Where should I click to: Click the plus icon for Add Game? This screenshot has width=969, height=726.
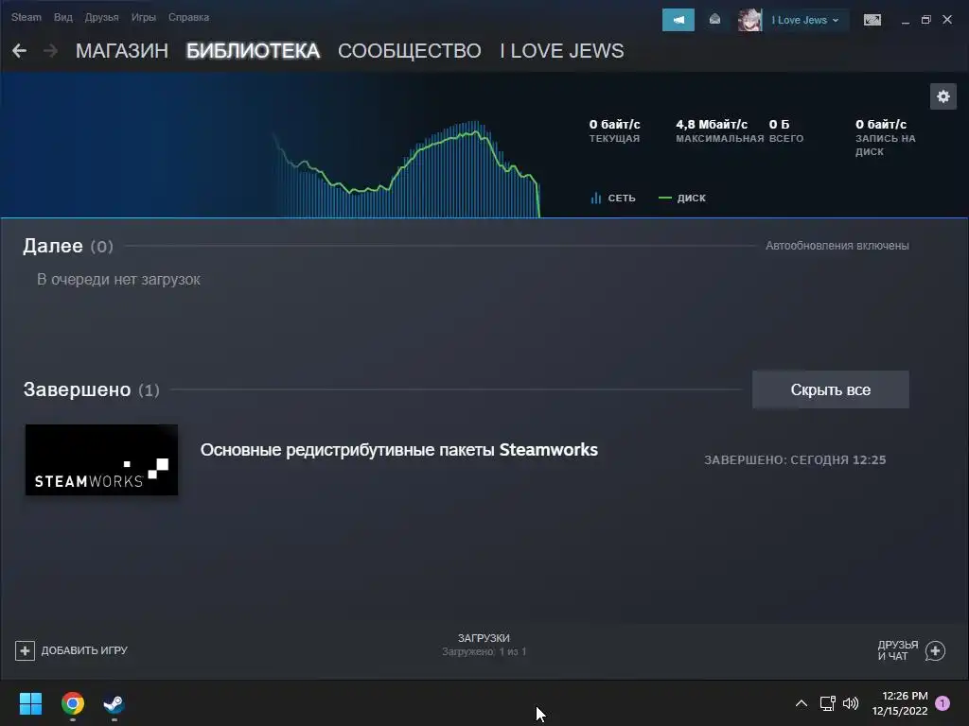(25, 650)
